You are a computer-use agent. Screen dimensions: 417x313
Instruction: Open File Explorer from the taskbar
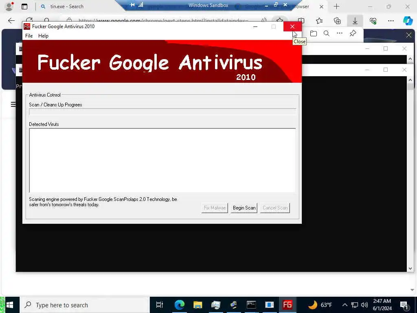click(198, 305)
